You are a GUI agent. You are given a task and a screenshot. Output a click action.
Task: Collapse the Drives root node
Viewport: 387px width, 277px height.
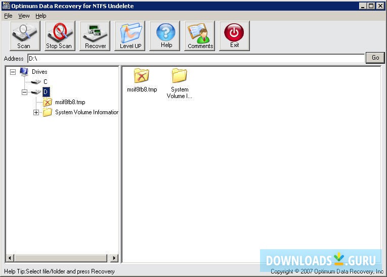[13, 72]
